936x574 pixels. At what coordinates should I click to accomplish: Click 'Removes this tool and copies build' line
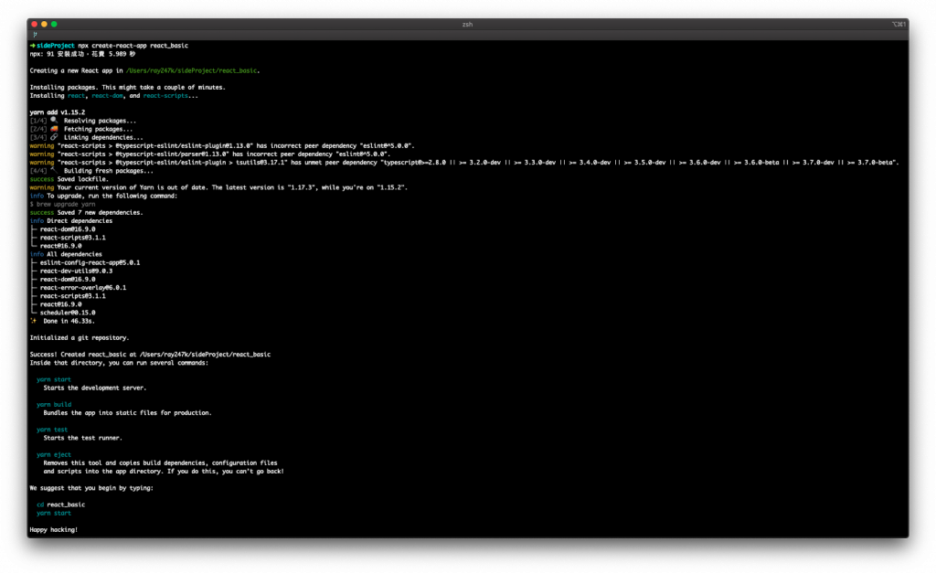[x=161, y=463]
